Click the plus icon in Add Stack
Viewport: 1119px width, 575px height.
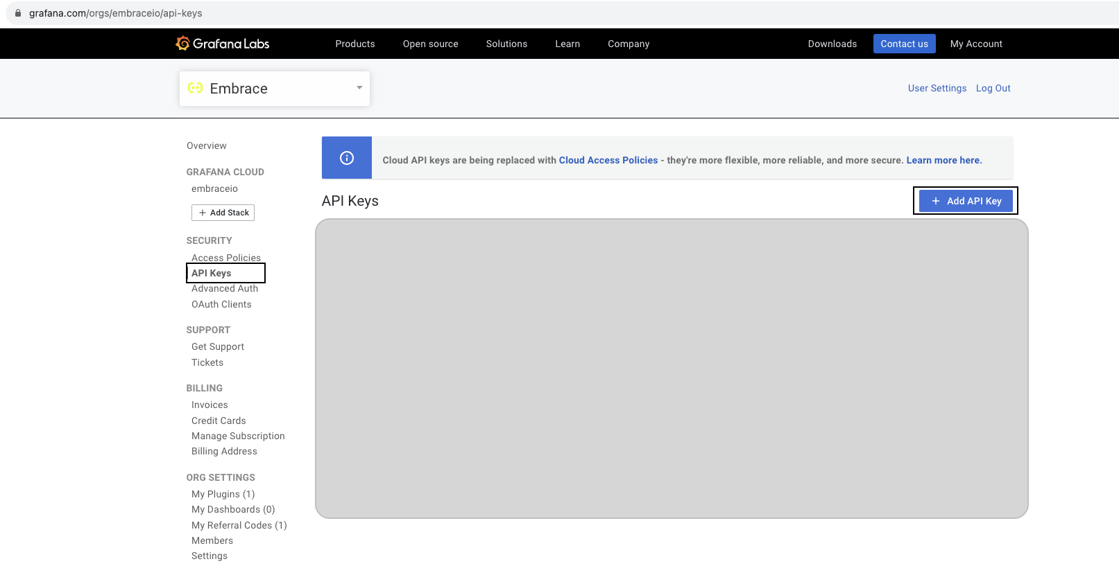coord(203,213)
